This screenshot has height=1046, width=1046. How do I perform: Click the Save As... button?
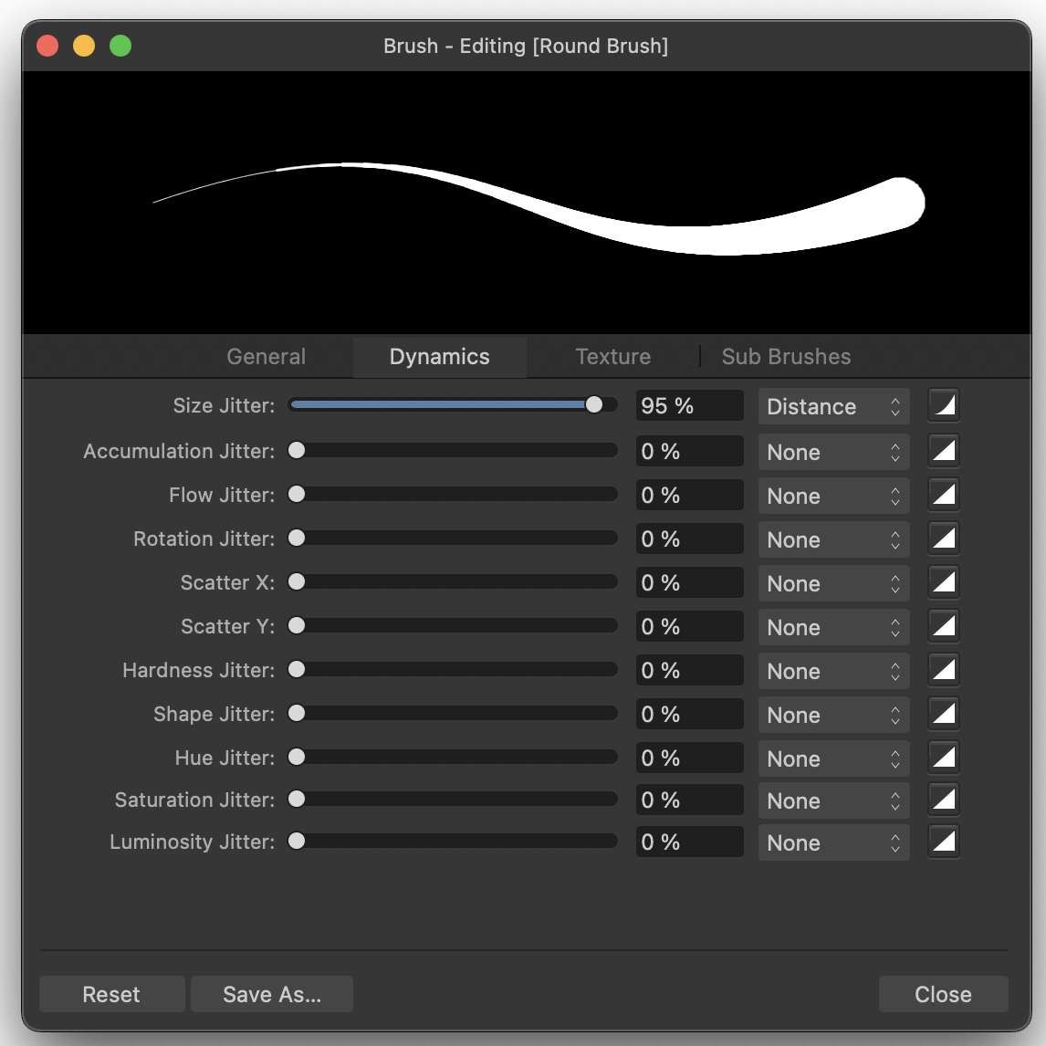[x=272, y=994]
